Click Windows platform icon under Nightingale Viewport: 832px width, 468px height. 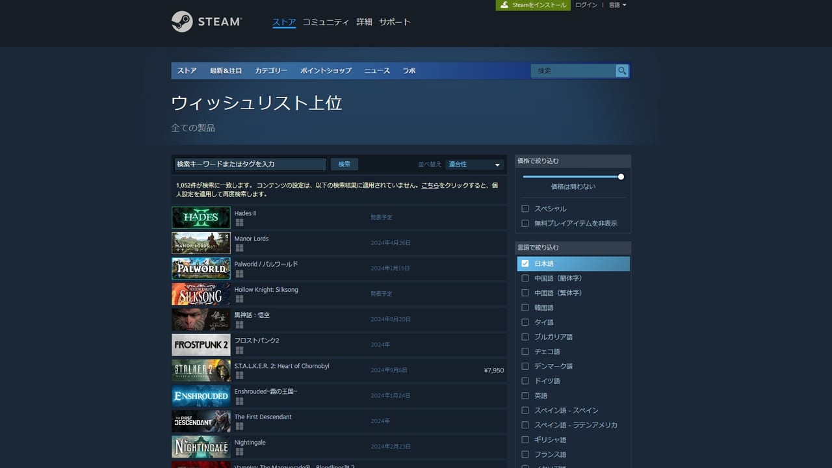[239, 451]
